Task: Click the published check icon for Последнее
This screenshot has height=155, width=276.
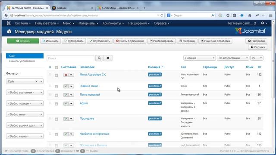Action: (66, 119)
